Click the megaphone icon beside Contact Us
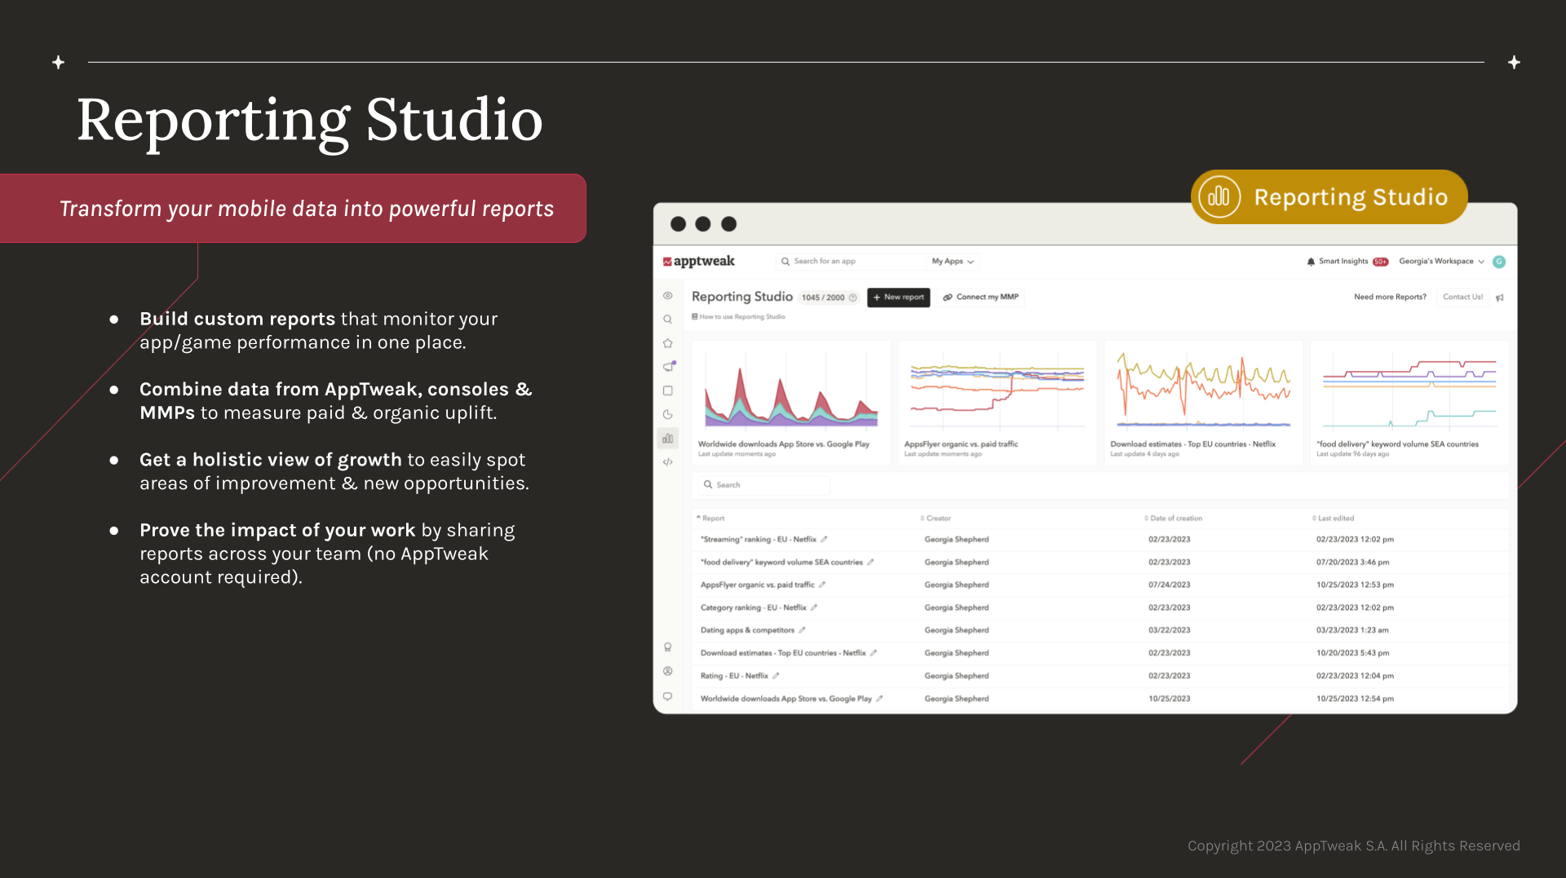The image size is (1566, 878). coord(1500,298)
